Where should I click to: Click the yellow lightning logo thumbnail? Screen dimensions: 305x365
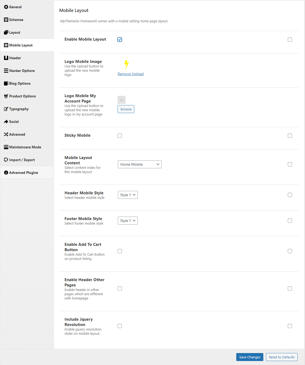[126, 65]
